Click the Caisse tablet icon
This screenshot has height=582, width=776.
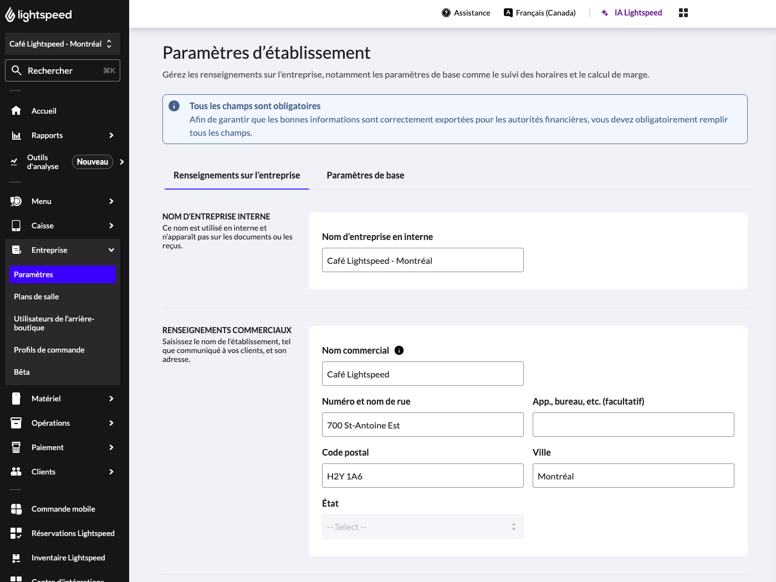pos(16,226)
